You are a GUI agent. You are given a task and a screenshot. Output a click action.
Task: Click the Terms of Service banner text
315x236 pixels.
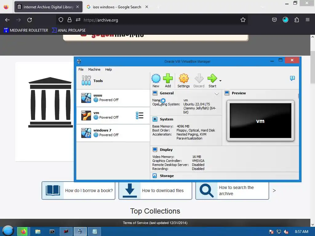click(x=155, y=223)
